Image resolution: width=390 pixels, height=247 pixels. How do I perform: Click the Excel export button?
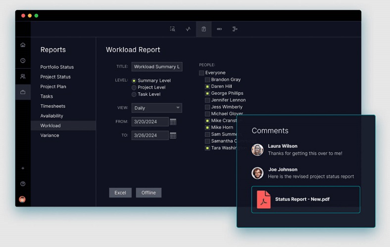point(120,193)
